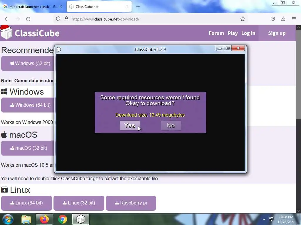Image resolution: width=301 pixels, height=225 pixels.
Task: Download the Windows (32 bit) build
Action: pos(28,63)
